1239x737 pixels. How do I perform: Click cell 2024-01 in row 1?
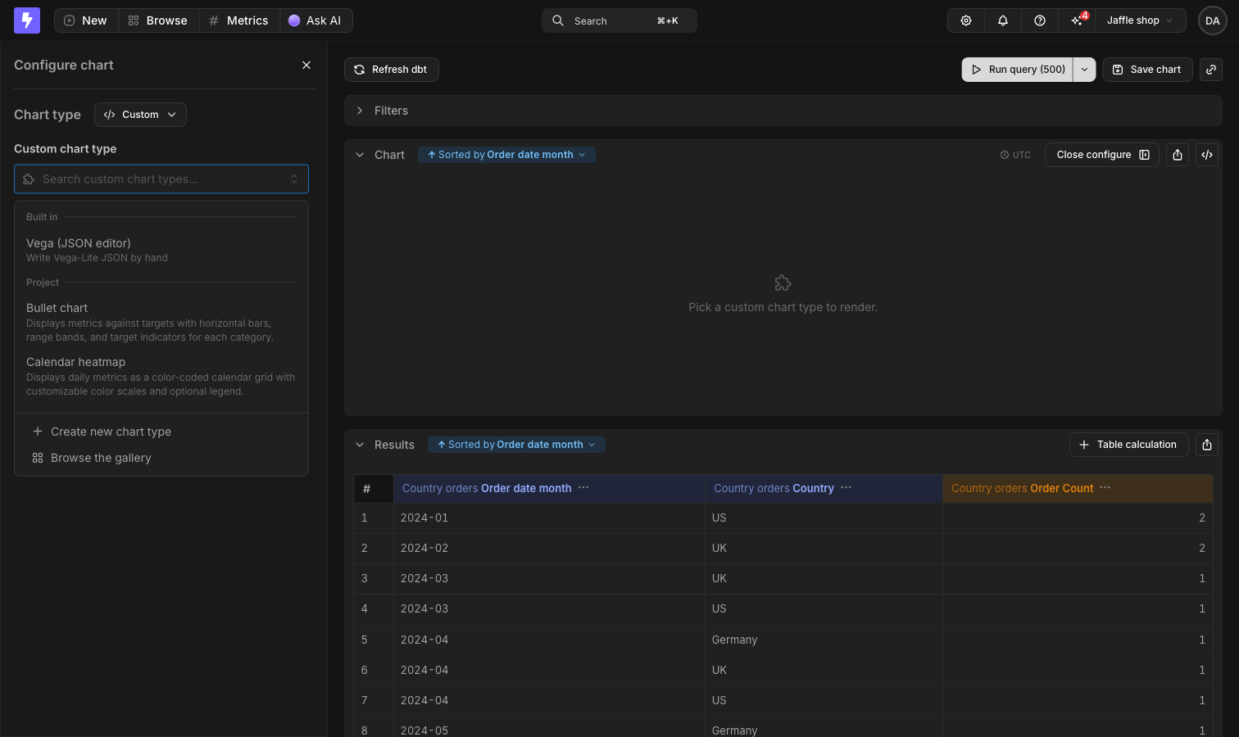point(549,518)
